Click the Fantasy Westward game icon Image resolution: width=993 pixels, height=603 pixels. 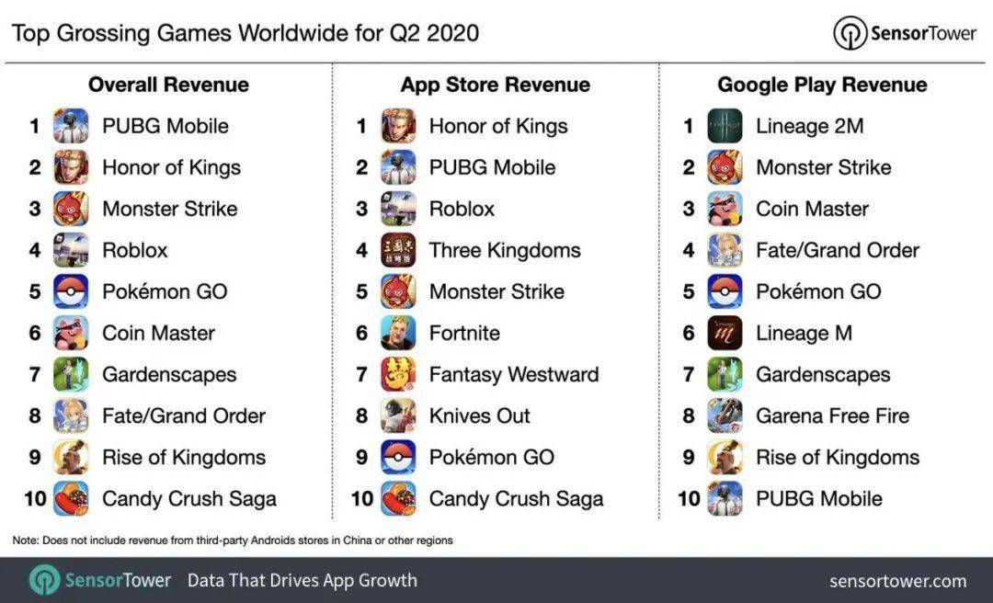point(398,374)
